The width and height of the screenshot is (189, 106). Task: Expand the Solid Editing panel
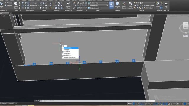coord(30,11)
